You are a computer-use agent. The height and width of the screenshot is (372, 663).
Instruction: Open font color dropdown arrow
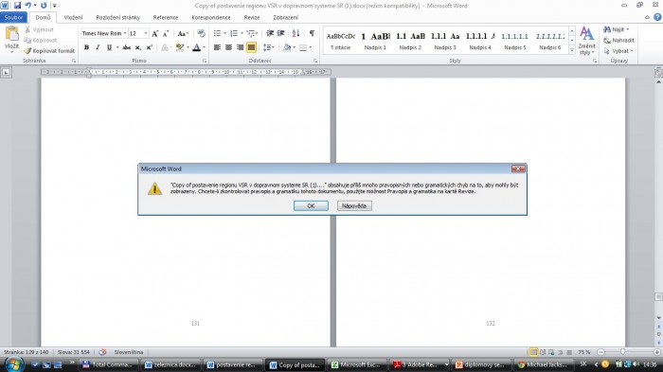pos(204,47)
